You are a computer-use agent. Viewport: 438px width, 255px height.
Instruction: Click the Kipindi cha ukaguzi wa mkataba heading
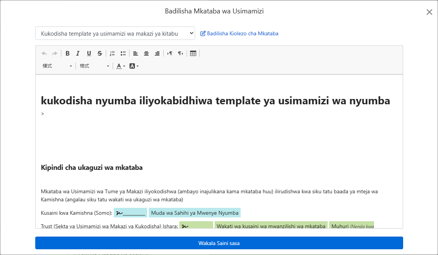[x=92, y=168]
